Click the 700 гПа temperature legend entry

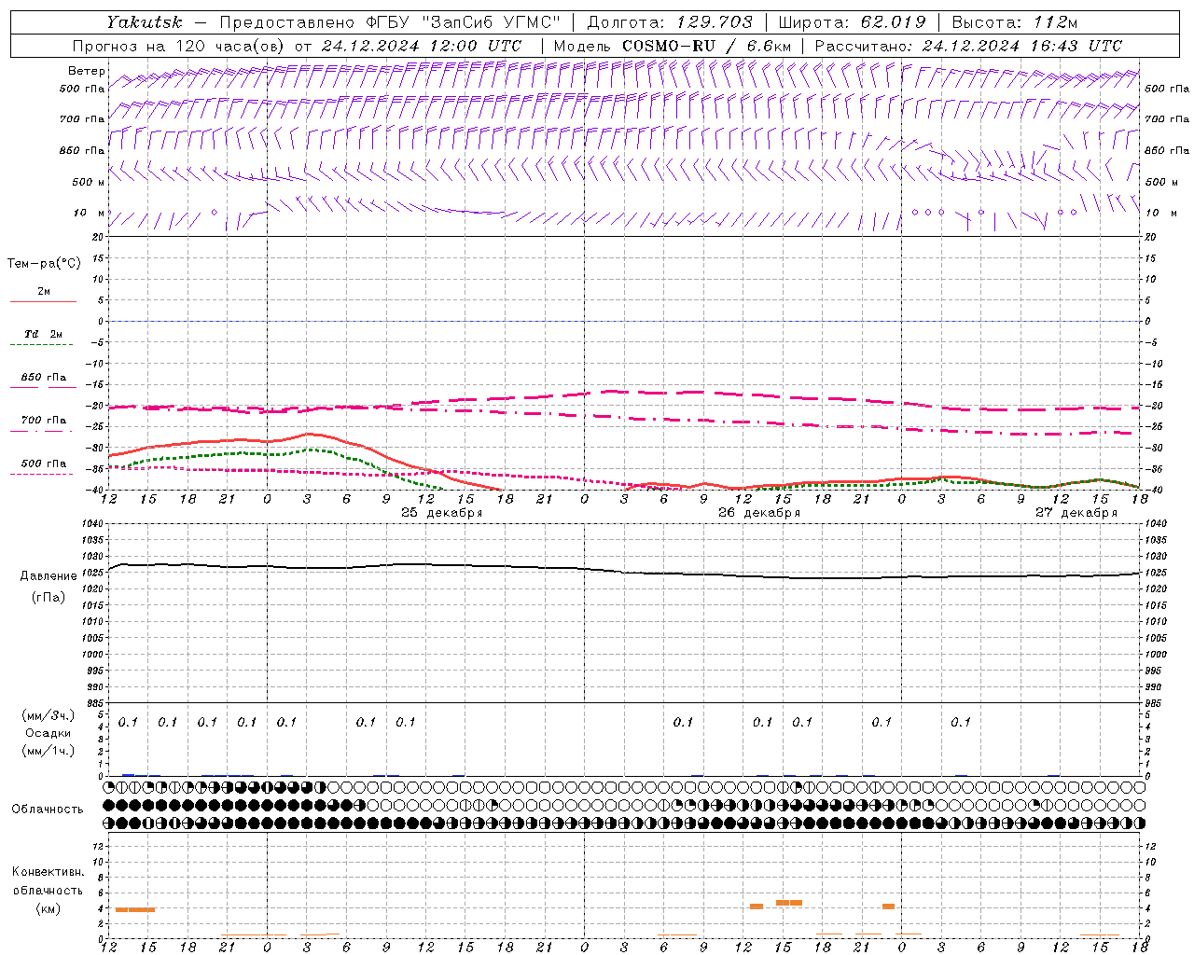point(44,421)
